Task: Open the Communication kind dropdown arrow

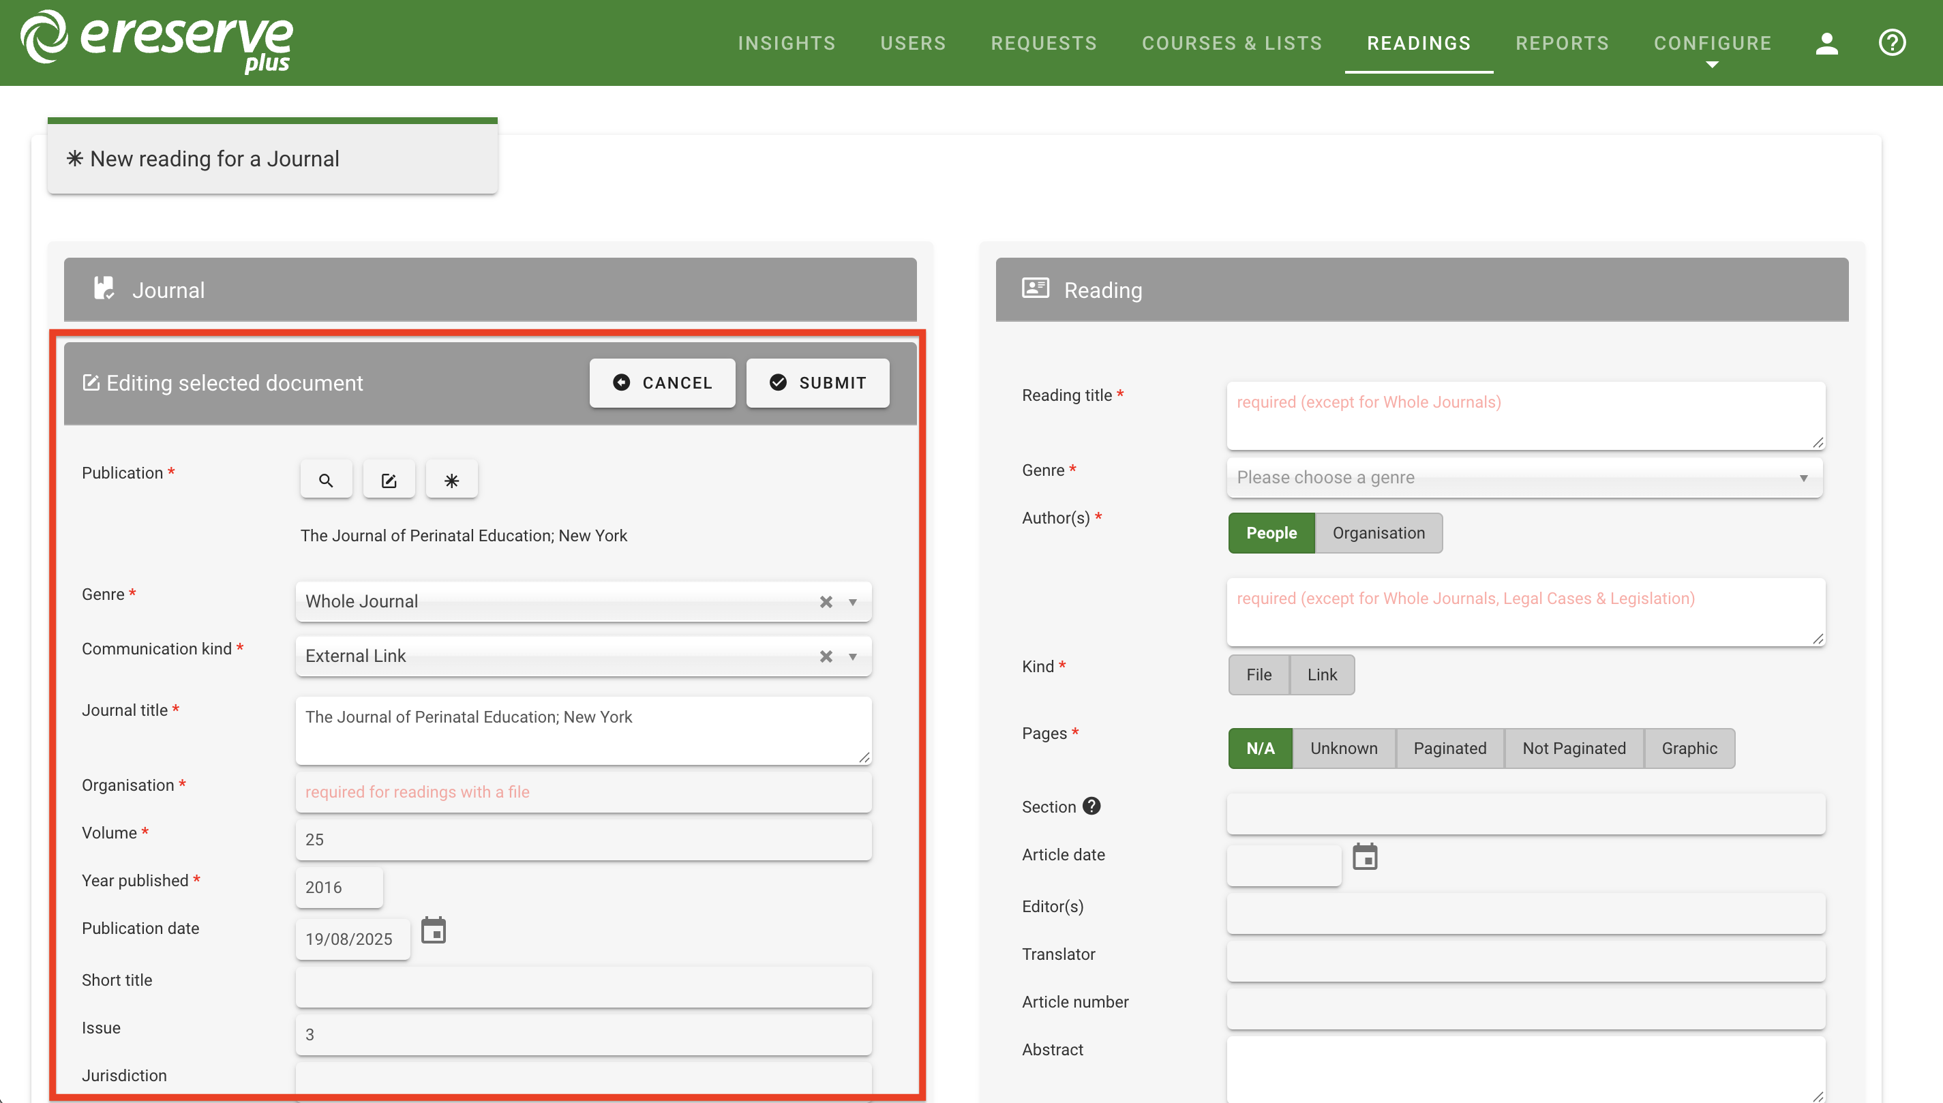Action: point(853,656)
